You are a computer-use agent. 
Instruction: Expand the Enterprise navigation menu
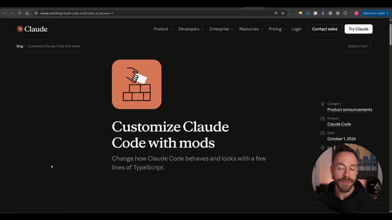coord(221,29)
